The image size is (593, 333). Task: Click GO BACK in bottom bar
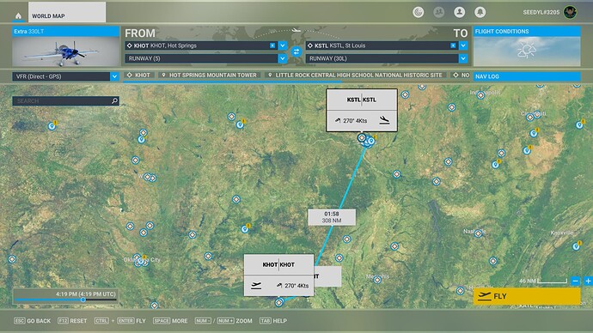(32, 321)
